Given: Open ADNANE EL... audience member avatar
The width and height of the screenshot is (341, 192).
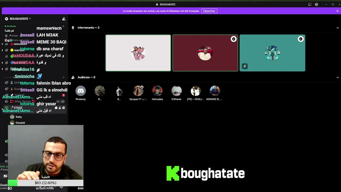Looking at the screenshot, I should (215, 91).
